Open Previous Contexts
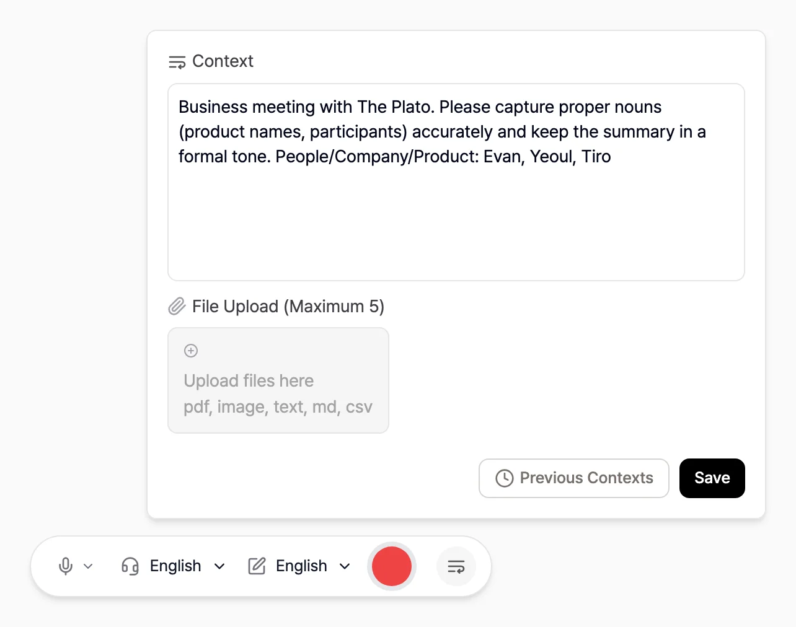 574,478
